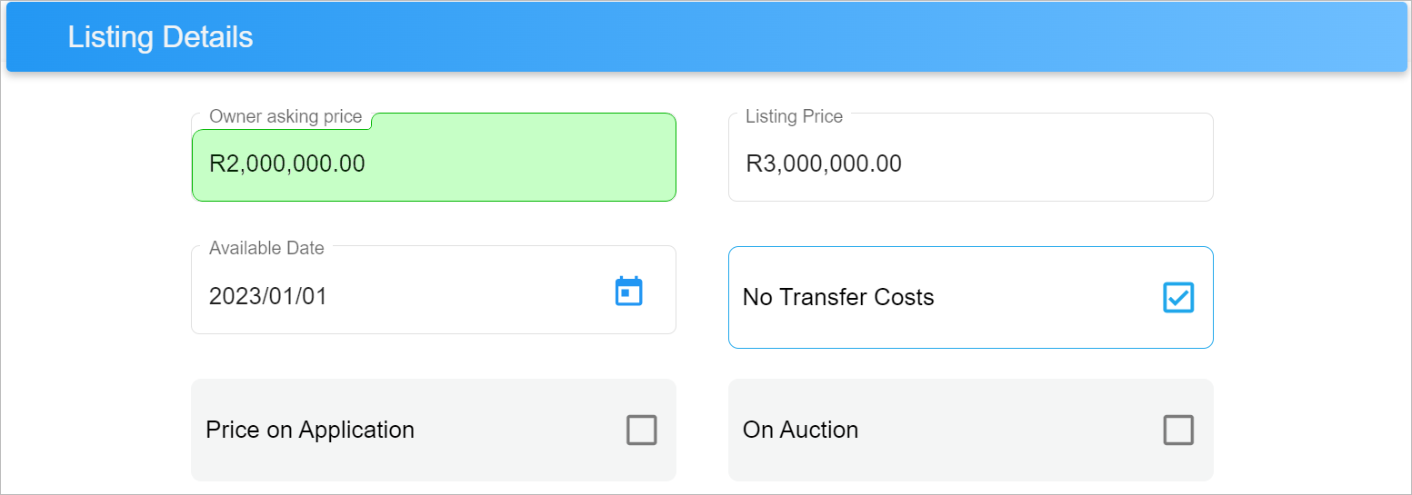Click the Owner asking price floating label
Viewport: 1412px width, 495px height.
pyautogui.click(x=285, y=116)
